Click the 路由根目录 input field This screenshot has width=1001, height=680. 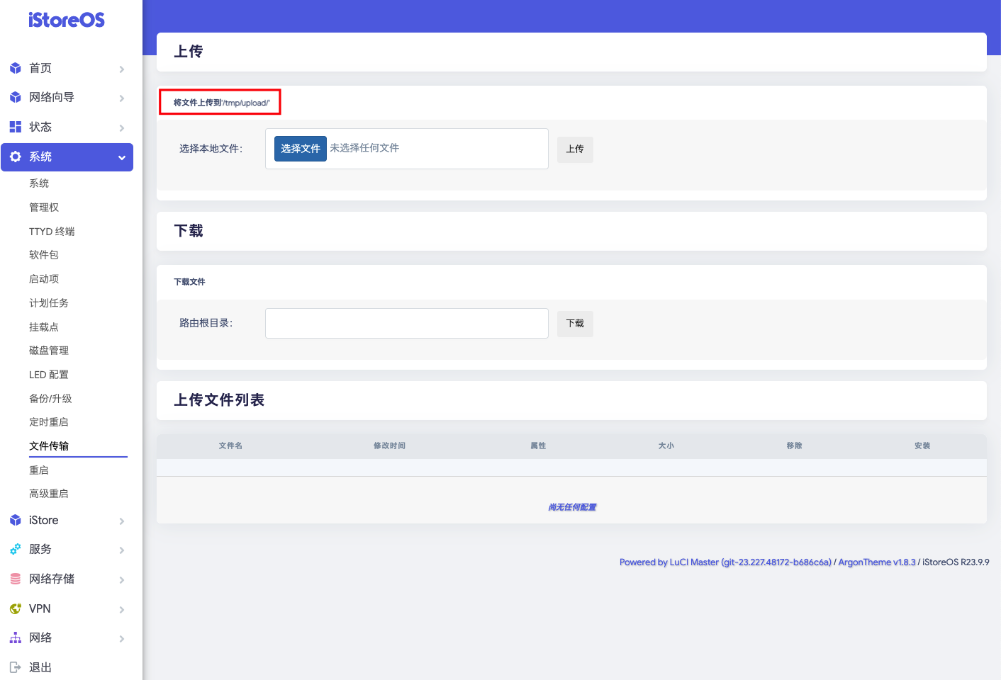click(x=406, y=323)
